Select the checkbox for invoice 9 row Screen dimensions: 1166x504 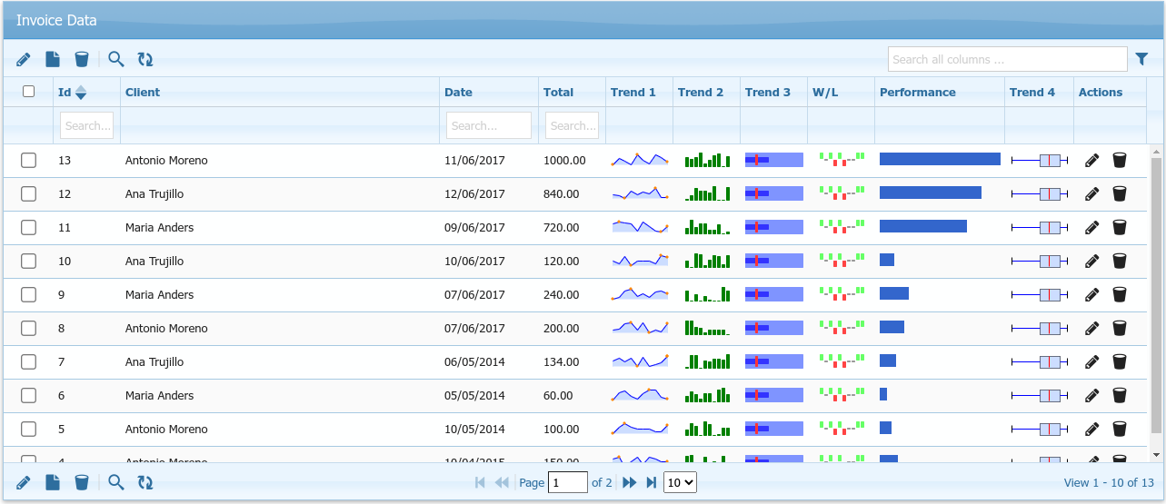pos(28,295)
